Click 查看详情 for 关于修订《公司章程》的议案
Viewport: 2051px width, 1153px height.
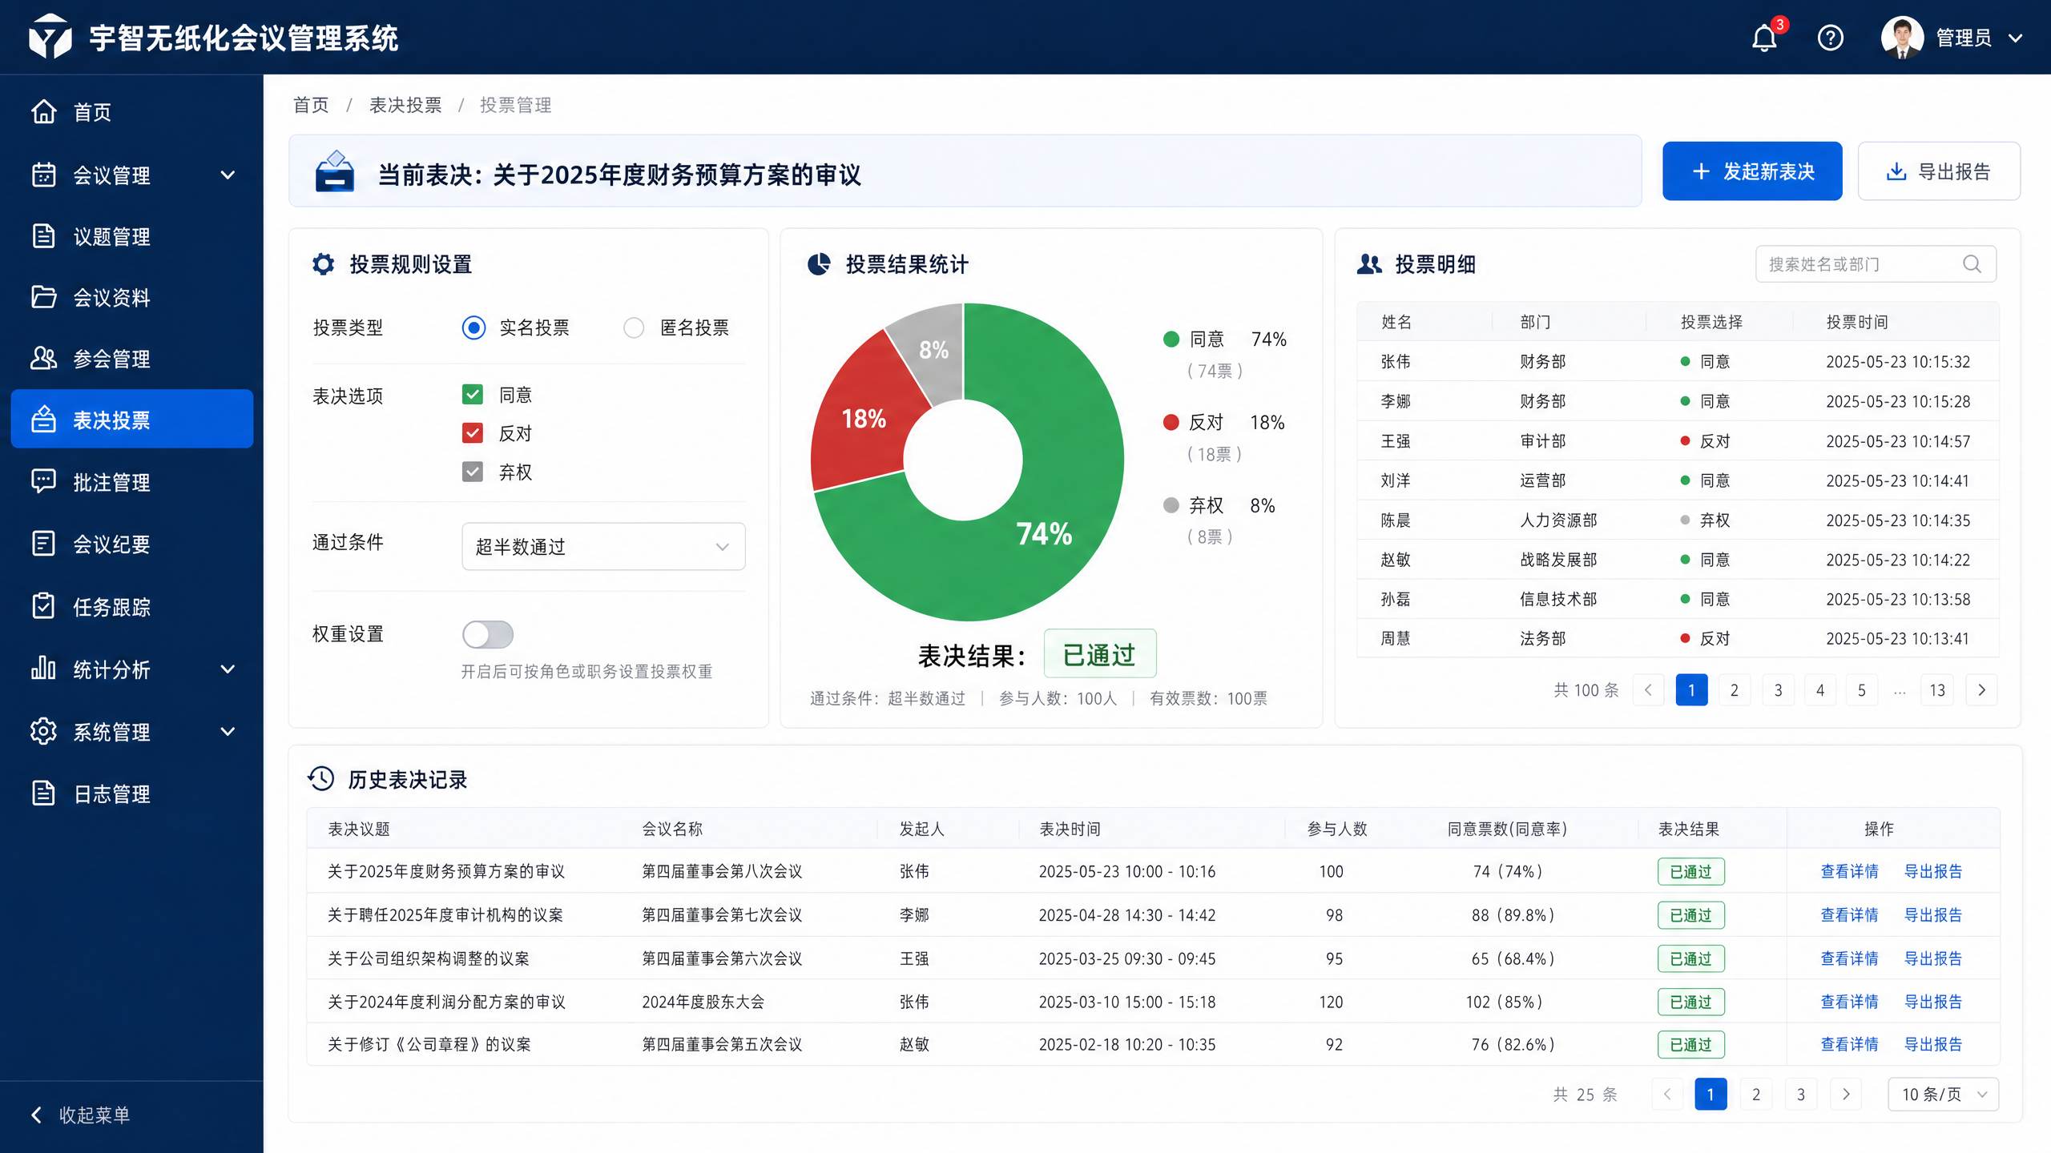1849,1044
